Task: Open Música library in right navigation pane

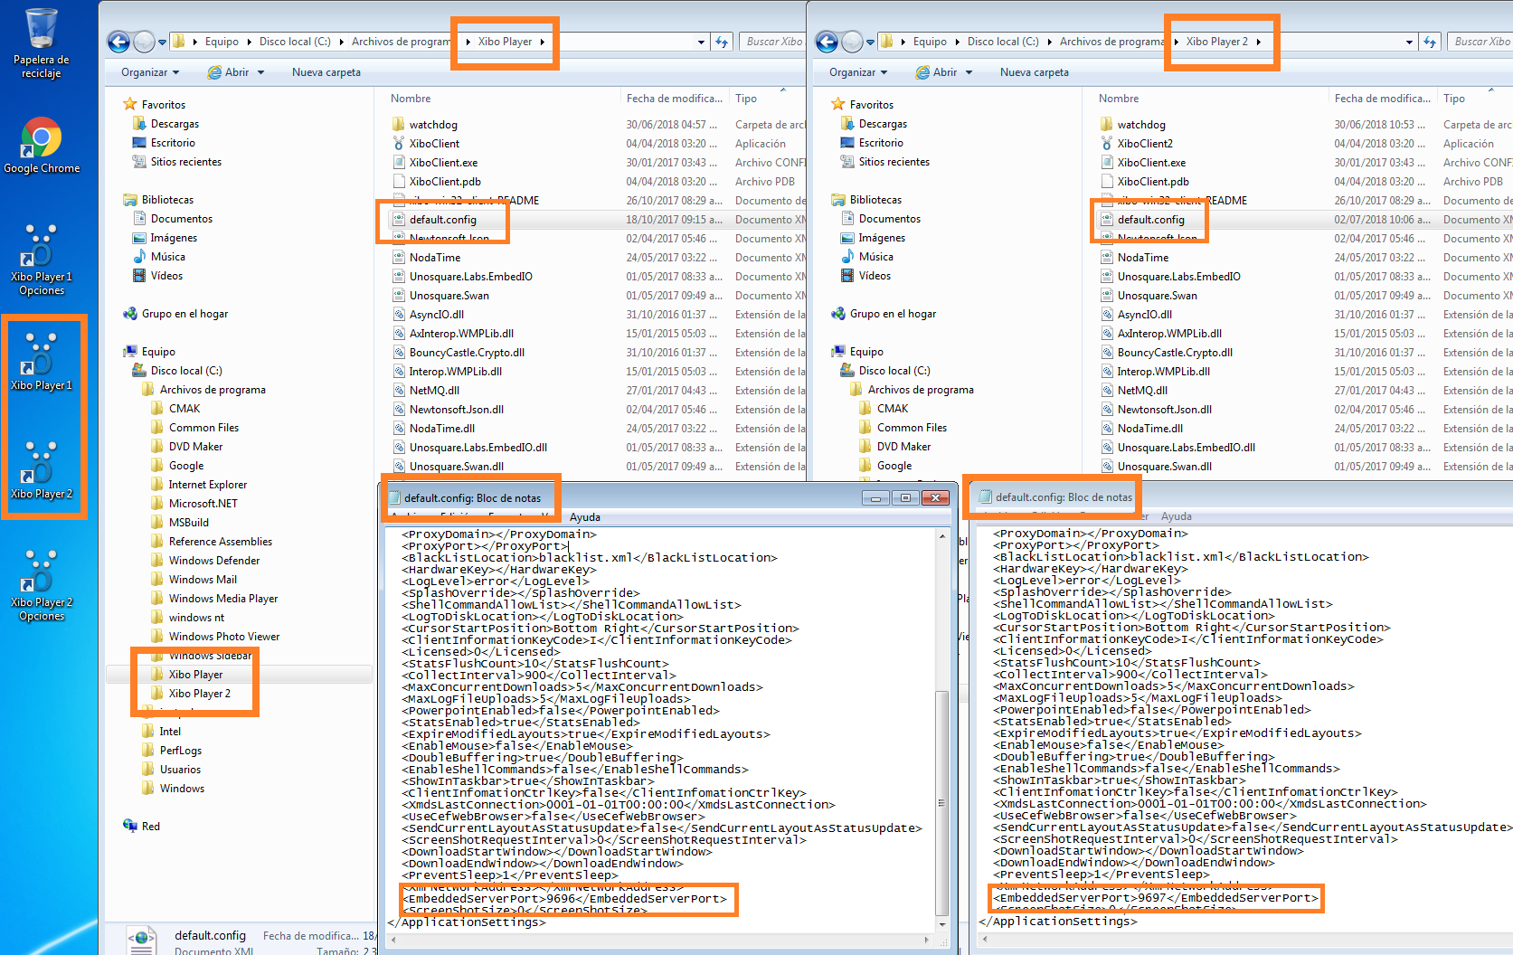Action: (875, 257)
